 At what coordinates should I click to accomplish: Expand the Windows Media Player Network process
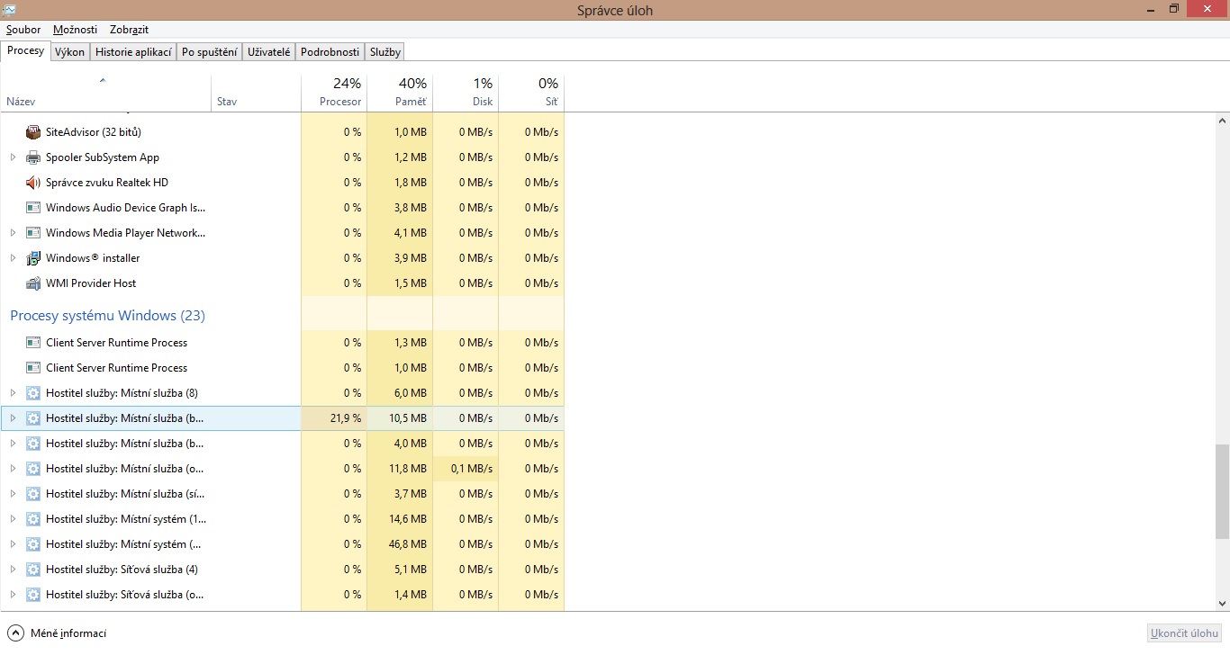[13, 233]
